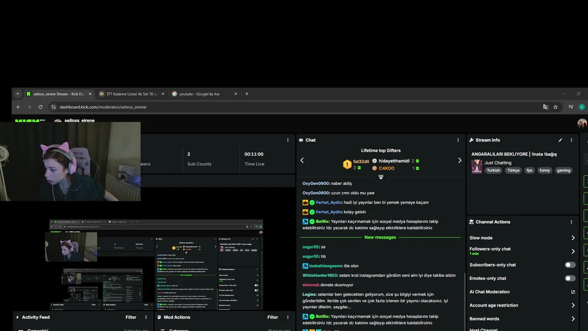Bookmark this page with the star icon
The image size is (588, 331).
tap(555, 107)
